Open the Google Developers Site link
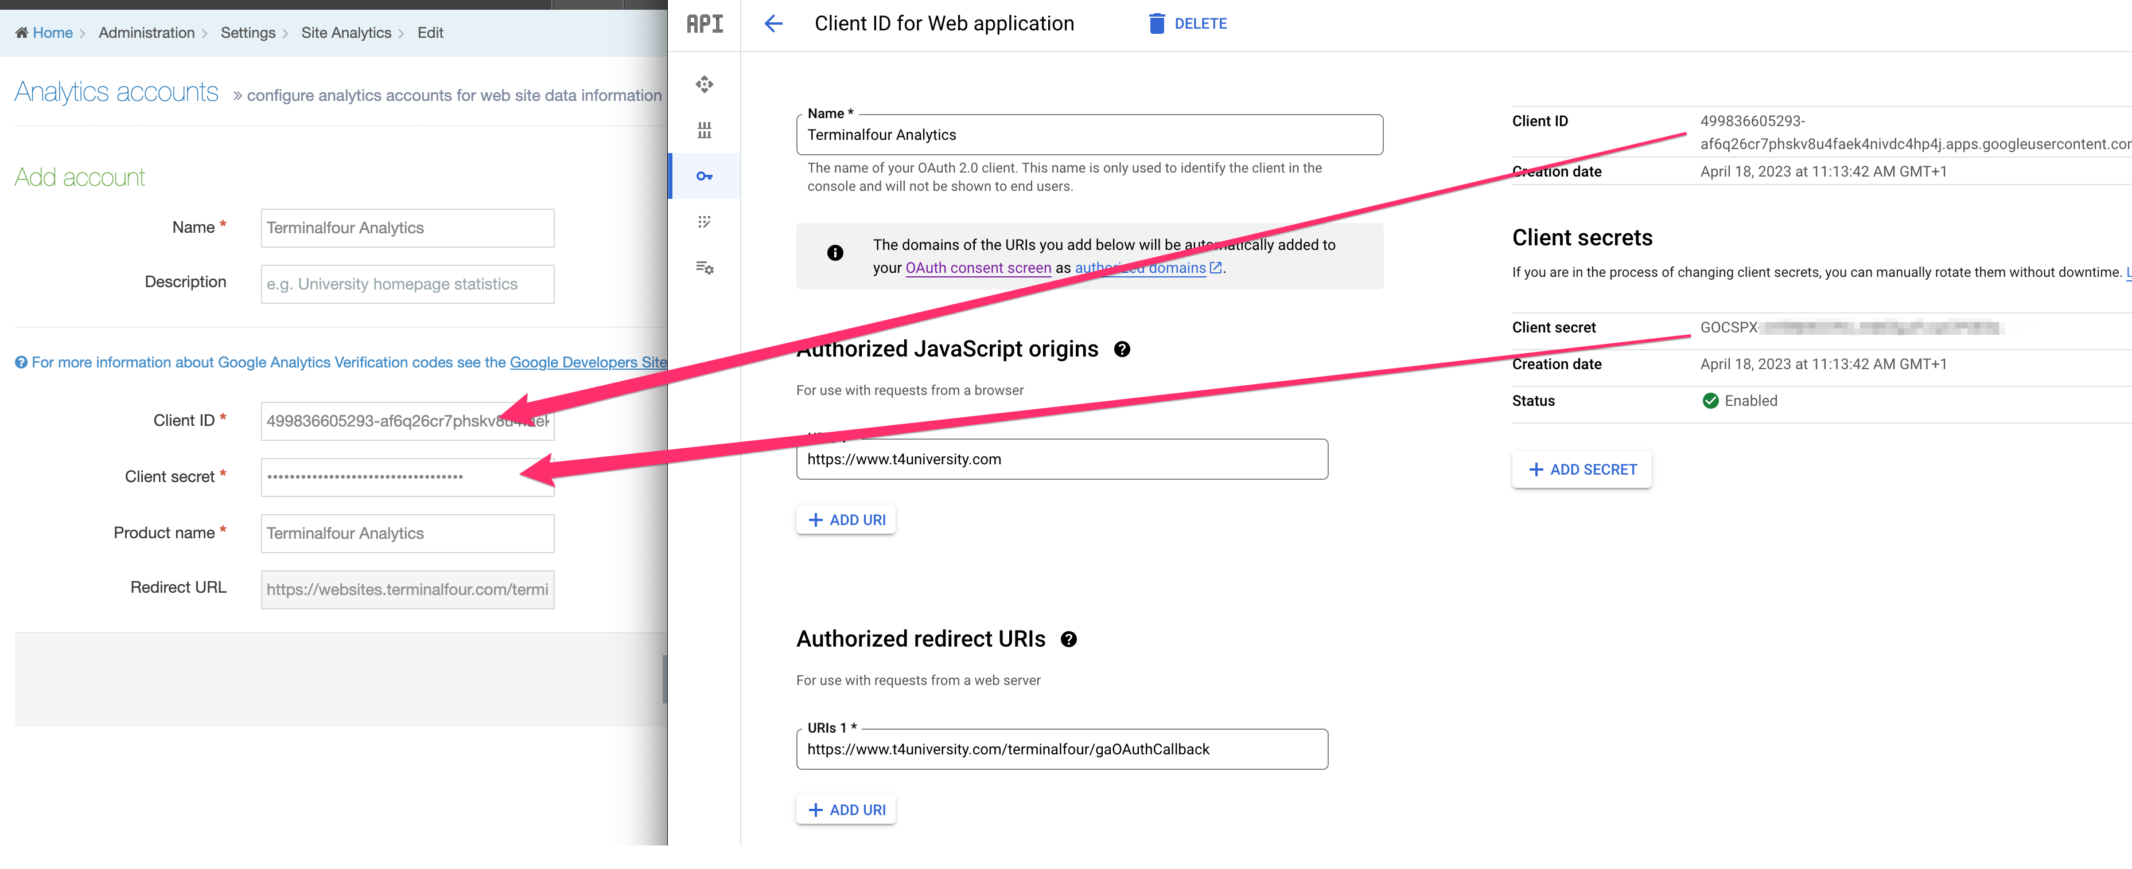The height and width of the screenshot is (869, 2132). [x=588, y=362]
